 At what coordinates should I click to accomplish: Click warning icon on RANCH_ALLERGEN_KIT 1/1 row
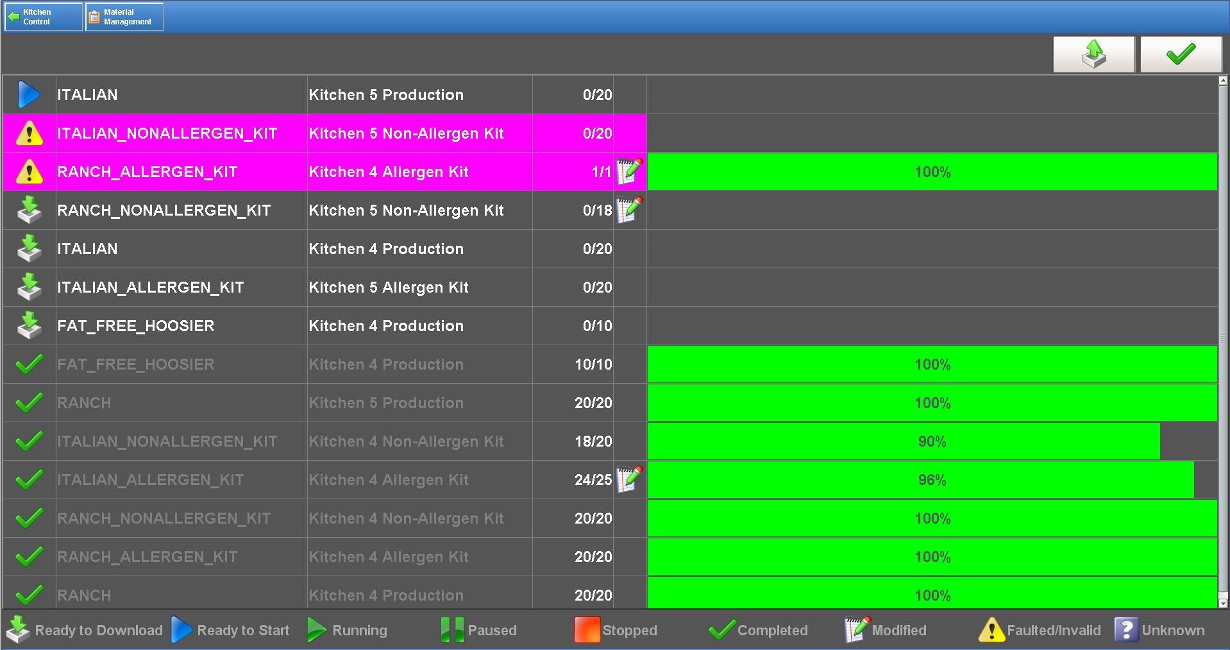(29, 172)
